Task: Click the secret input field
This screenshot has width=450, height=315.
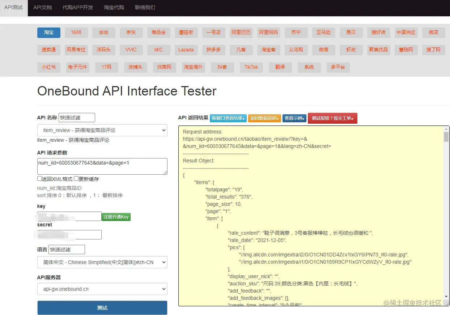Action: 69,235
